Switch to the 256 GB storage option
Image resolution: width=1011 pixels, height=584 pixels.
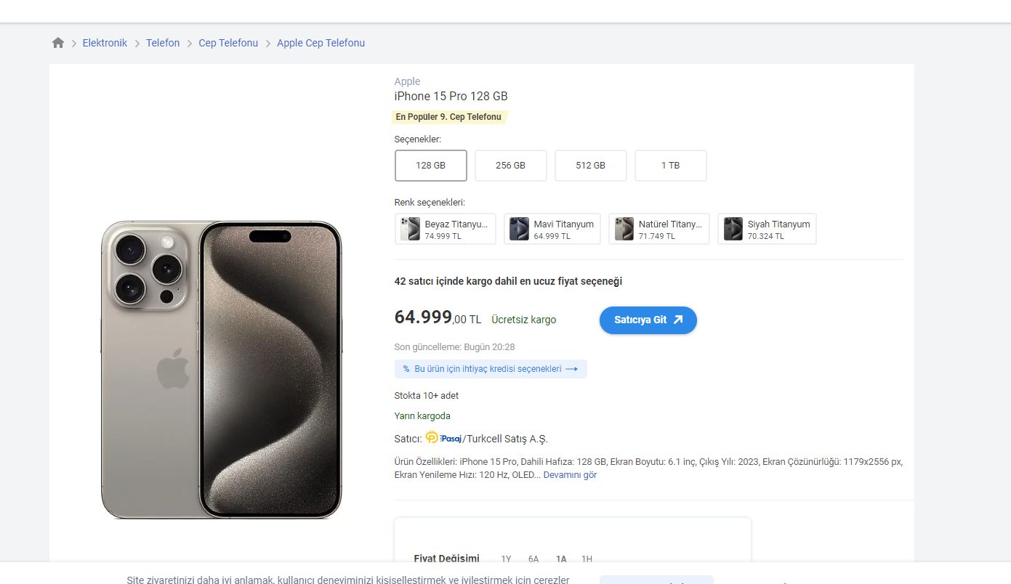coord(511,166)
